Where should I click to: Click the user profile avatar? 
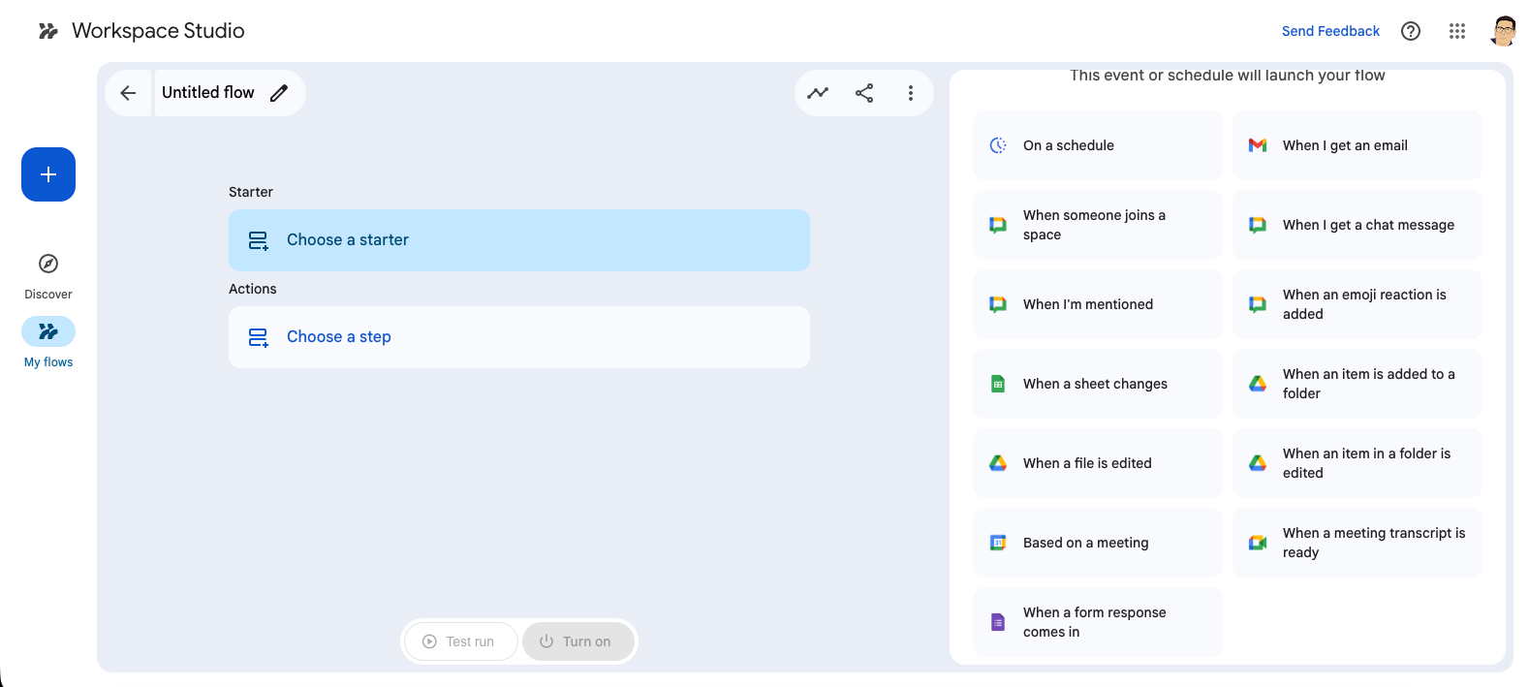click(1504, 31)
